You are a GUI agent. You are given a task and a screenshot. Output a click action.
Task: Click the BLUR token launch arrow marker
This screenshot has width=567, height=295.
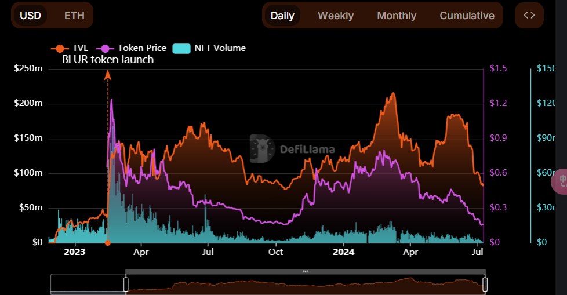(107, 74)
